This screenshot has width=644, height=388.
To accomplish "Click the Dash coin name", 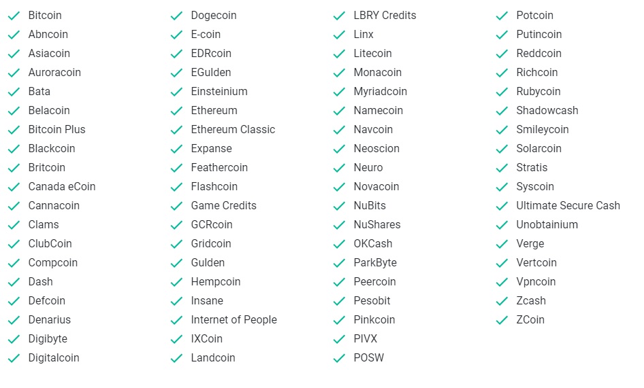I will 40,281.
